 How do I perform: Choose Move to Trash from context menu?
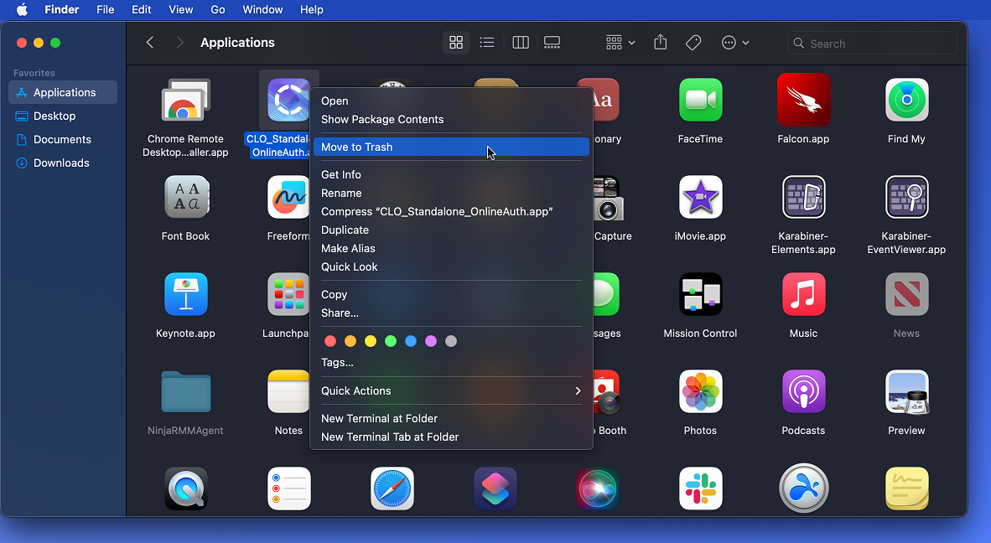pos(451,147)
